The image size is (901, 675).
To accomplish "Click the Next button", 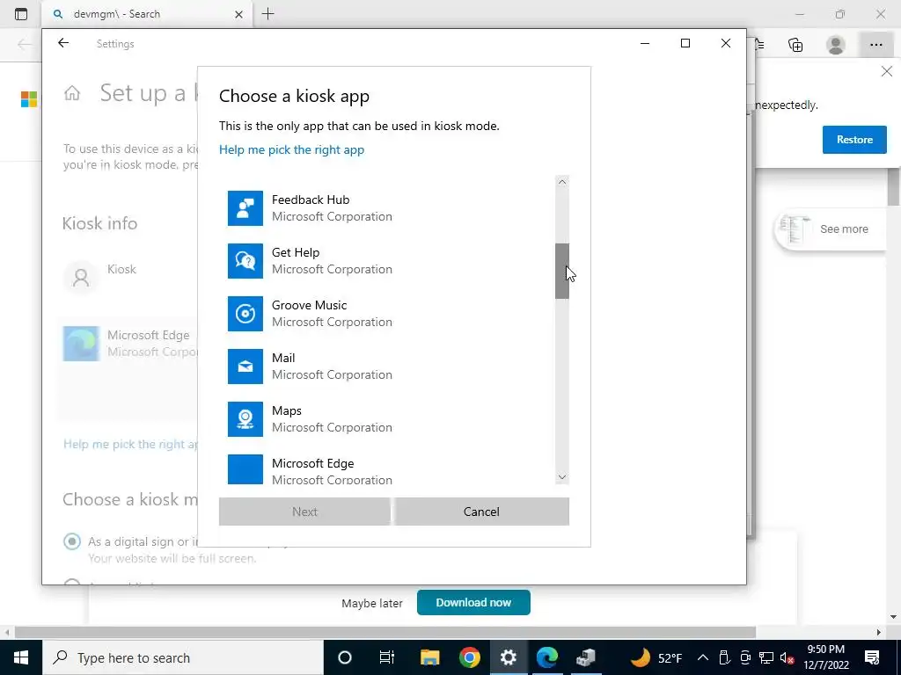I will point(304,512).
